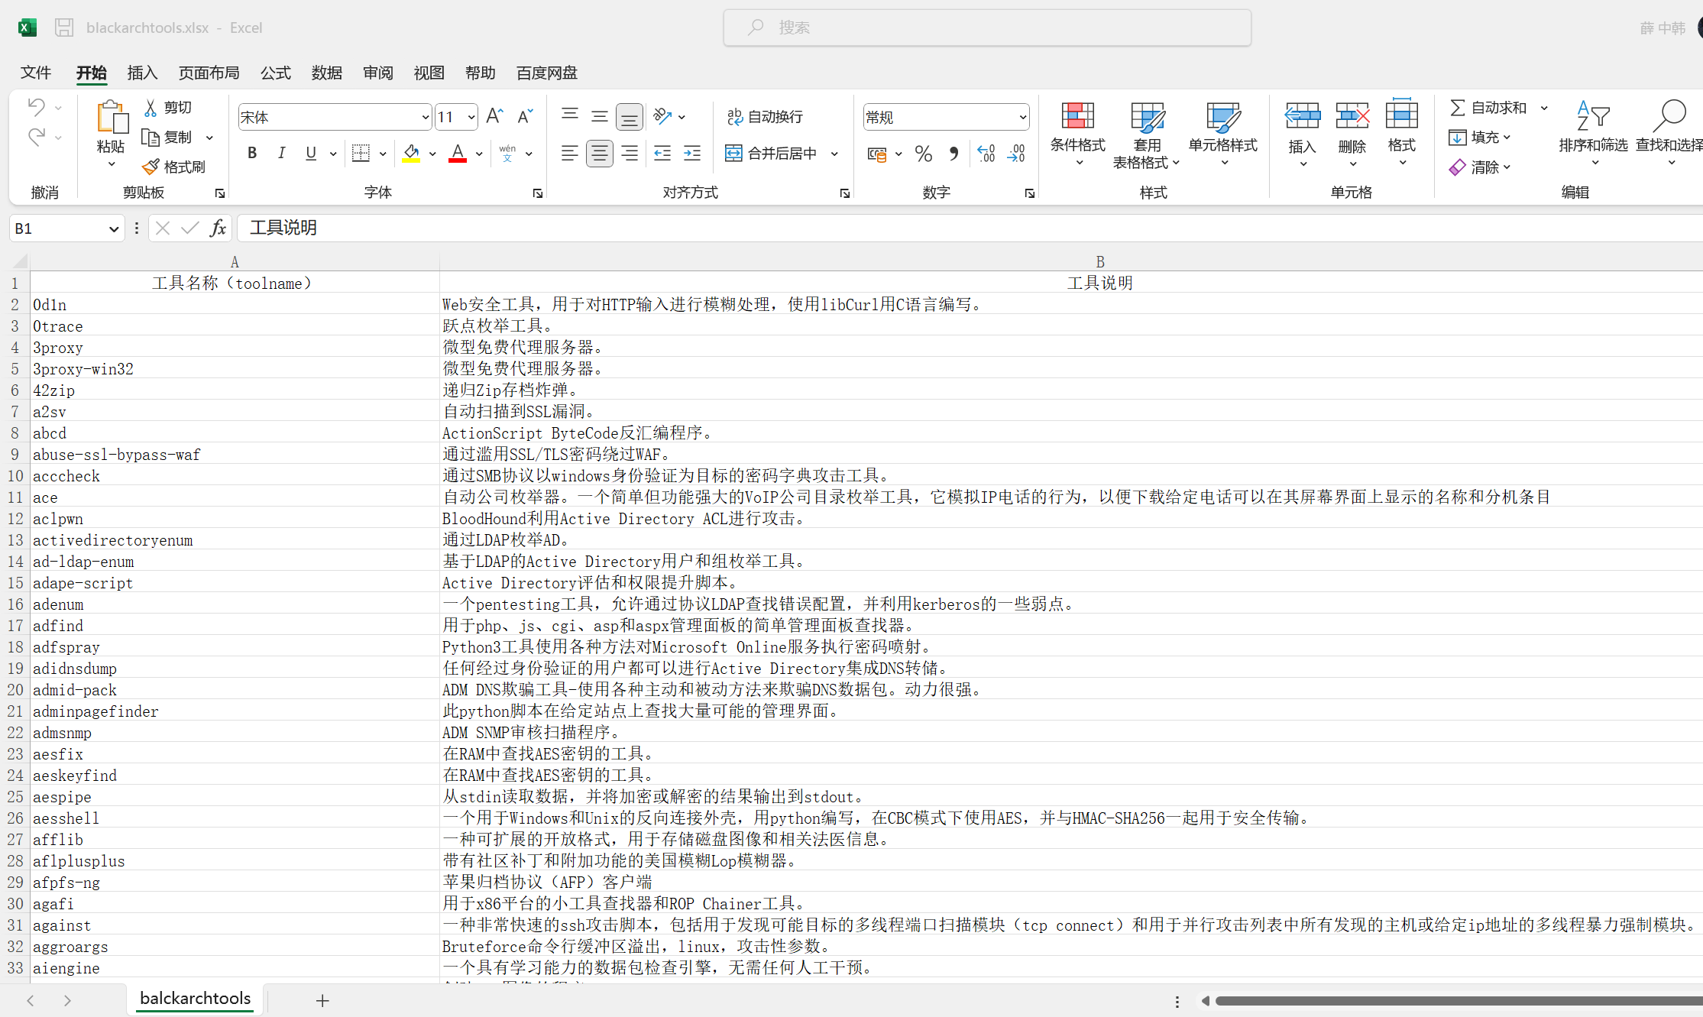1703x1017 pixels.
Task: Click the Redo arrow icon
Action: [x=36, y=137]
